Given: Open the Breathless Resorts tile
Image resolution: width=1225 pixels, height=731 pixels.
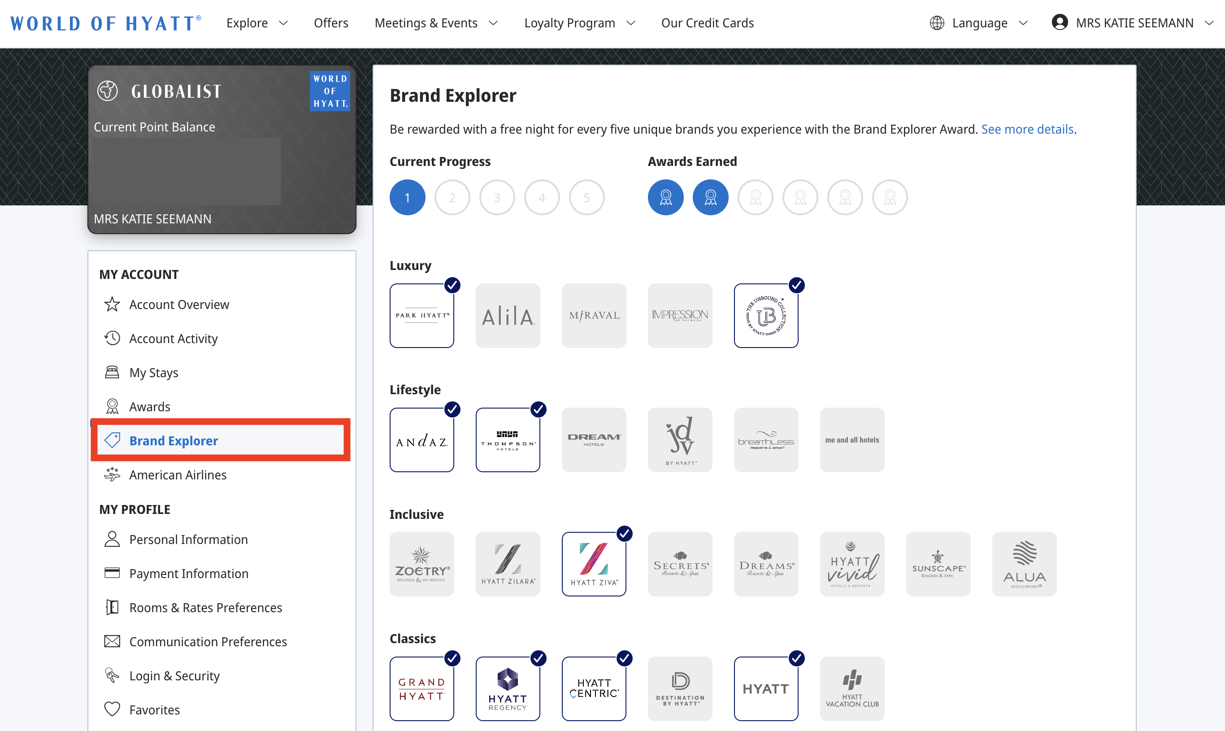Looking at the screenshot, I should click(766, 440).
